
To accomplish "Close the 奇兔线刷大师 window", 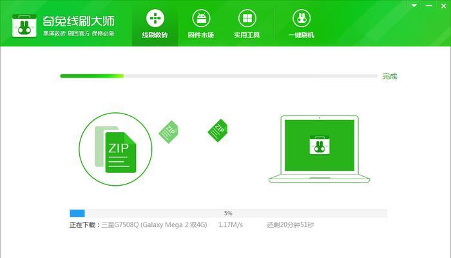I will point(443,5).
